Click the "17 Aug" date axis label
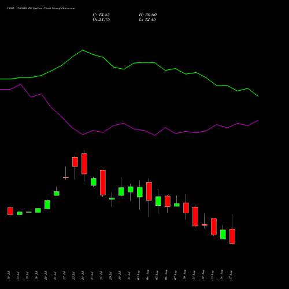The width and height of the screenshot is (289, 289). [231, 275]
